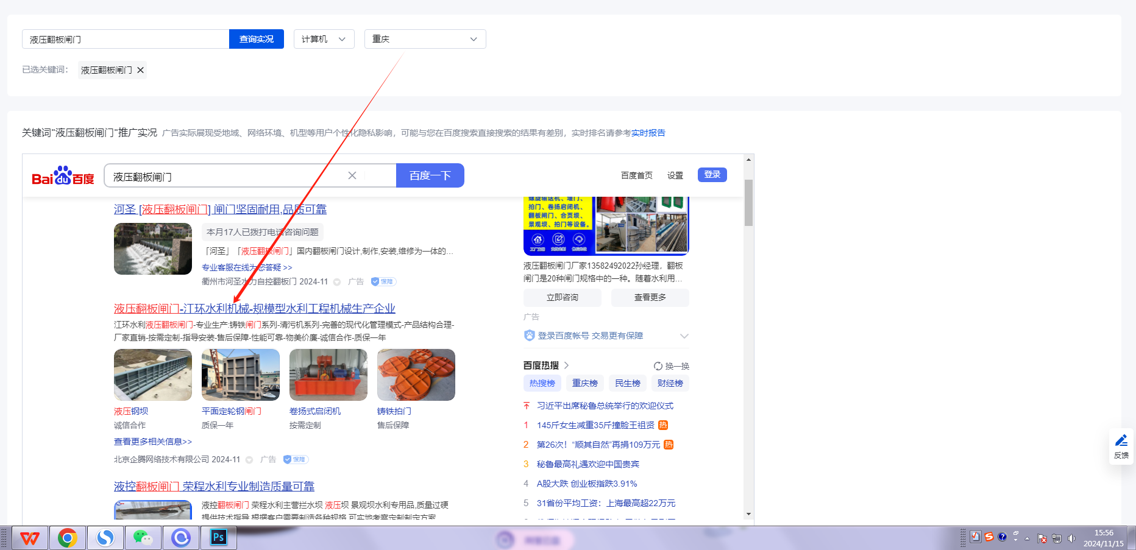Remove the selected keyword tag 液压翻板闸门
The height and width of the screenshot is (550, 1136).
click(x=141, y=70)
